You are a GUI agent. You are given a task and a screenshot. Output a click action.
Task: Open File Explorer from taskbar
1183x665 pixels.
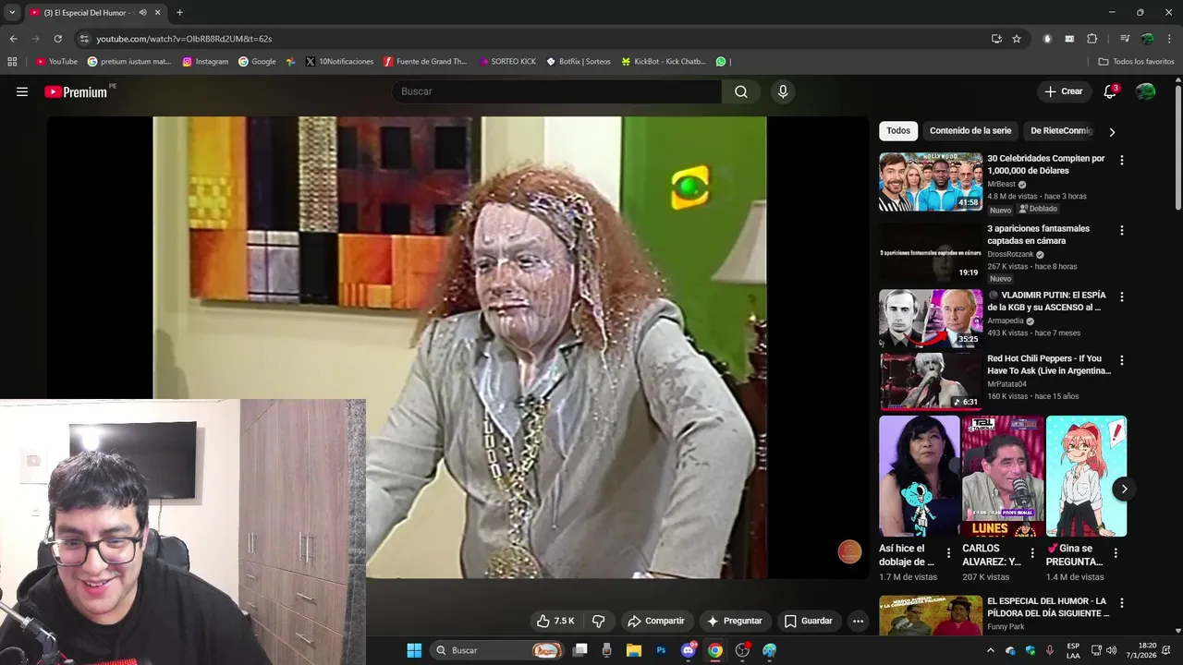[634, 650]
